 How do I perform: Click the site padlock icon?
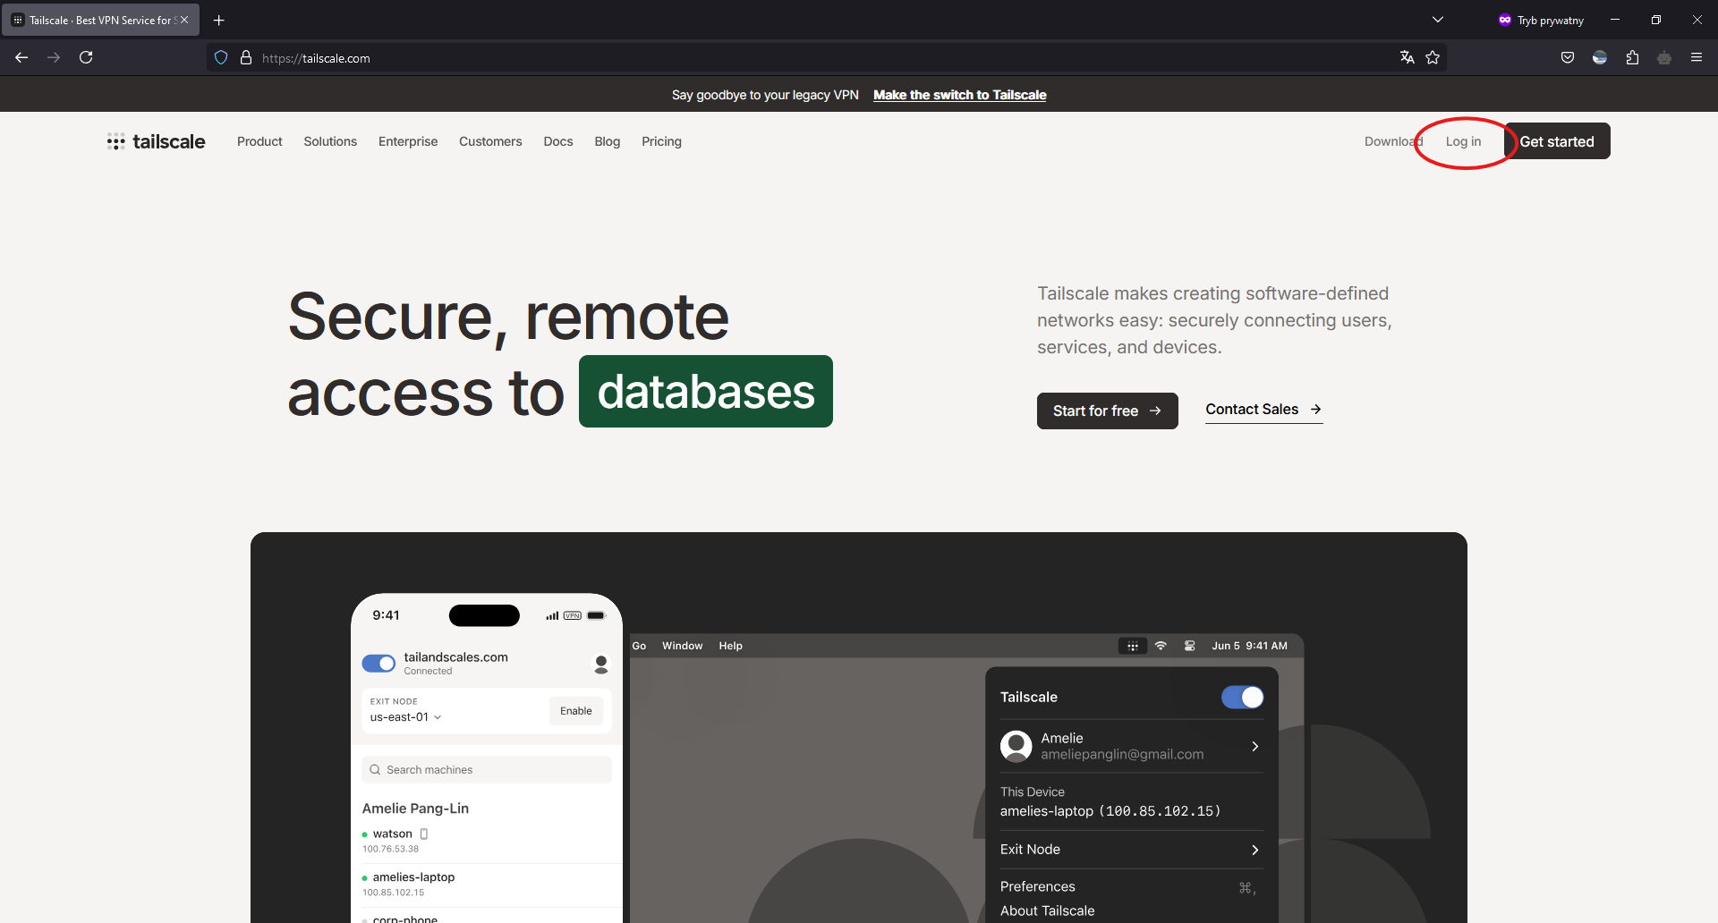(x=246, y=57)
